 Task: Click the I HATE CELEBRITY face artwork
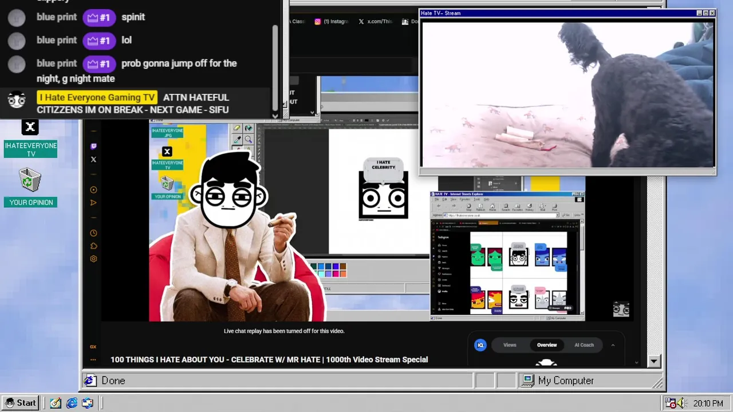tap(384, 189)
